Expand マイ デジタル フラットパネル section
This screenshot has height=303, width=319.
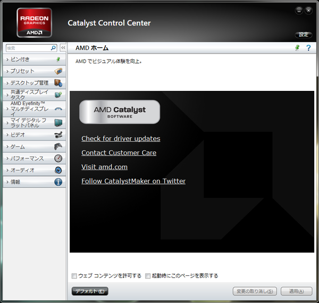pos(34,123)
